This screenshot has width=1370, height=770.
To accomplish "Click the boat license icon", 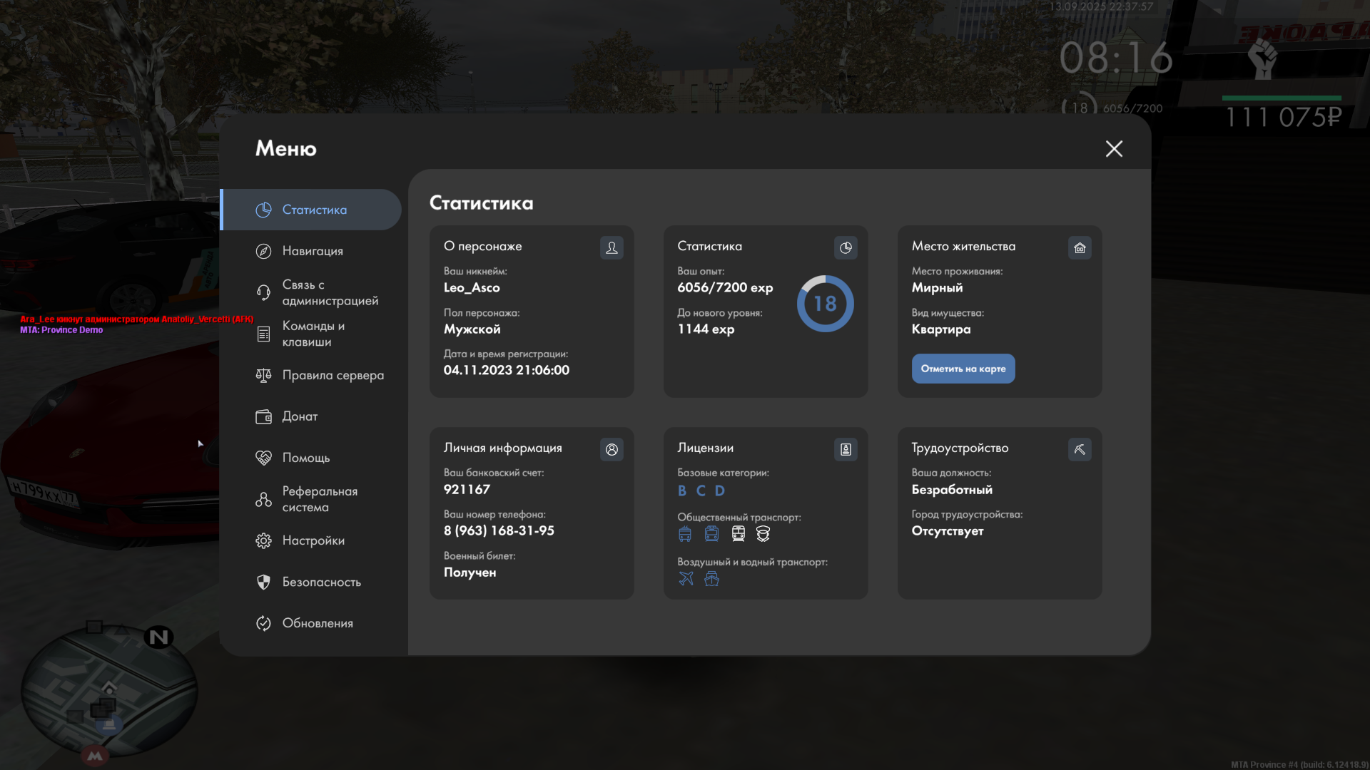I will point(711,578).
